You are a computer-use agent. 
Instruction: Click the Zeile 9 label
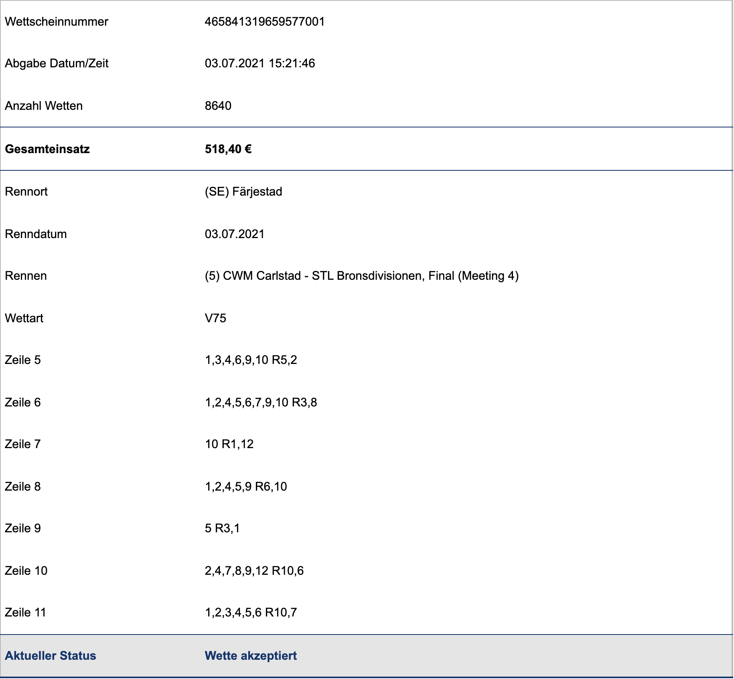(23, 528)
